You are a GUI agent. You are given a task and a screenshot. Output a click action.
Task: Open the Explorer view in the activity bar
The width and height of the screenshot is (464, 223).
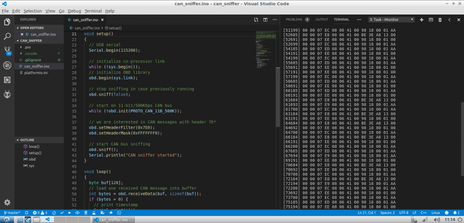coord(7,22)
